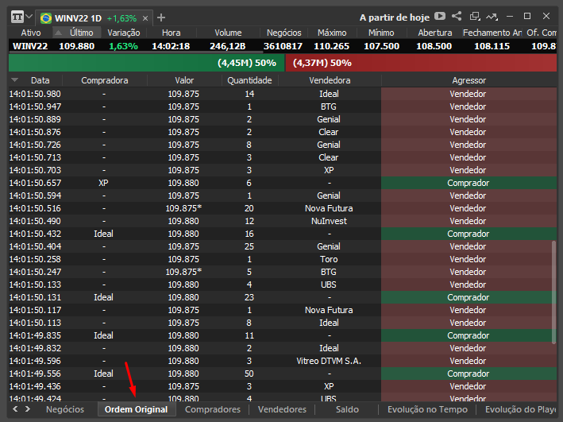Click quantity 50 in the 14:01:49.556 row

point(249,374)
